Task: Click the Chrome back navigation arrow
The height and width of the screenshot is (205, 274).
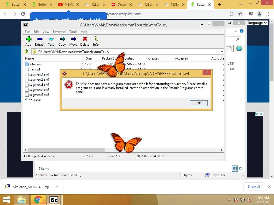Action: 6,14
